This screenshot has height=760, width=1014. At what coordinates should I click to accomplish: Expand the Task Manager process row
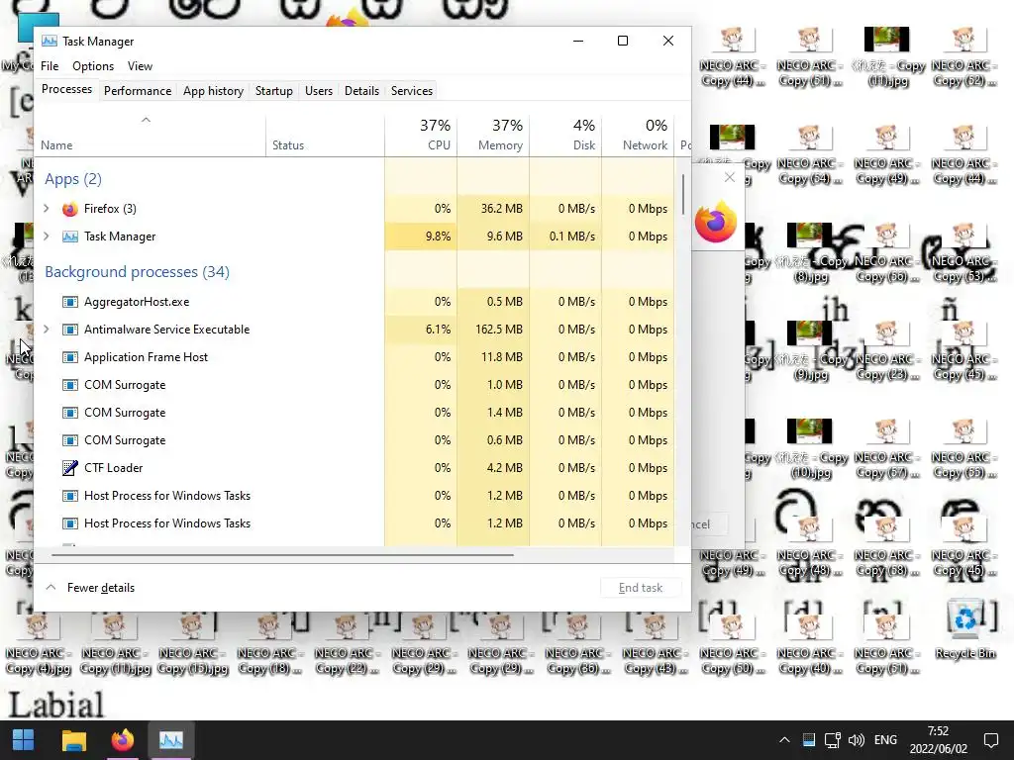point(46,236)
